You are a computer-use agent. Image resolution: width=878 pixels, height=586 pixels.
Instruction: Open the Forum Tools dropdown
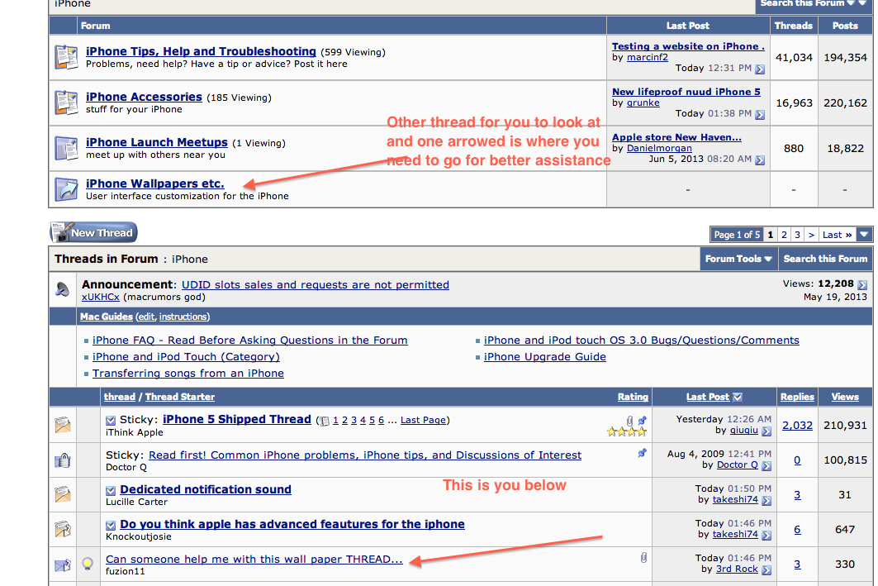click(x=738, y=259)
